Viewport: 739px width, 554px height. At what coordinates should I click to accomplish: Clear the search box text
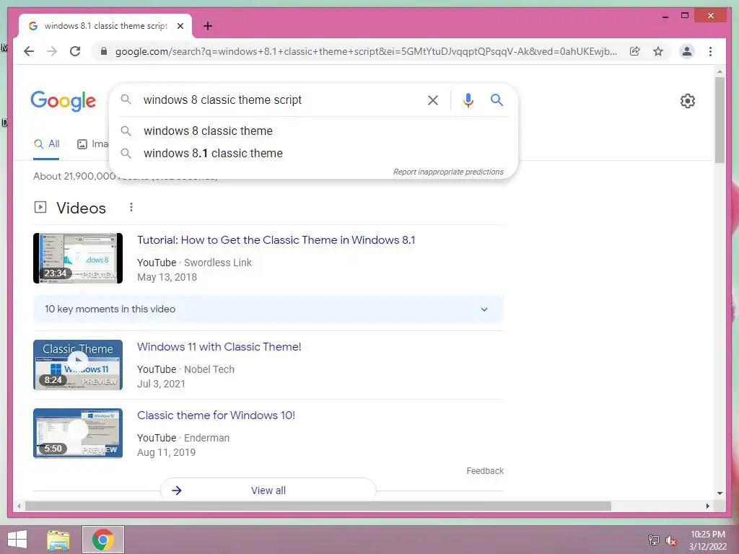pos(433,100)
